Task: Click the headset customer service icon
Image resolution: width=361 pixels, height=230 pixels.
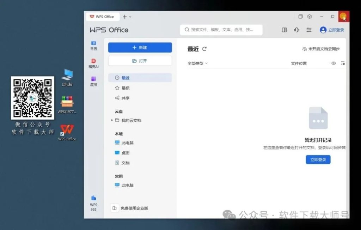Action: [296, 30]
